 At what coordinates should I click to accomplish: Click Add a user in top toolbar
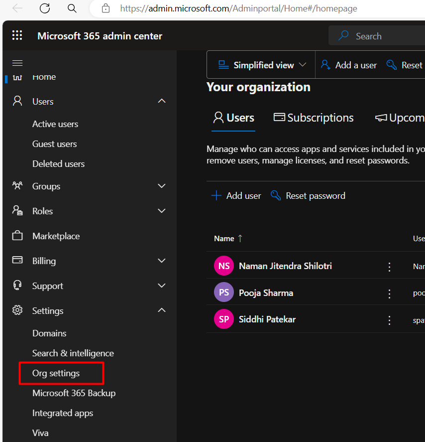349,65
